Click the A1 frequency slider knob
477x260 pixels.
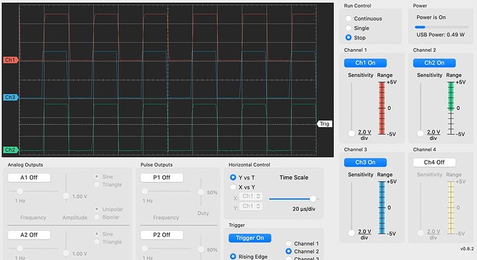coord(20,191)
